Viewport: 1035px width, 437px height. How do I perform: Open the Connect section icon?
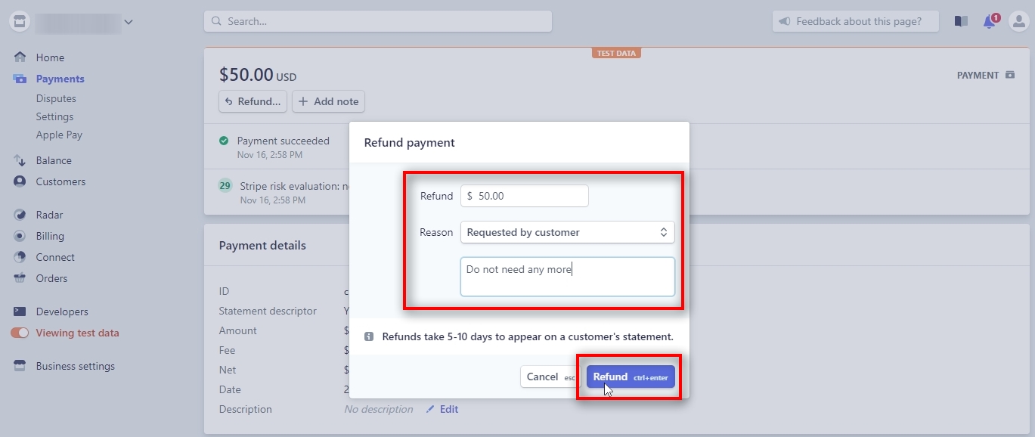click(19, 257)
